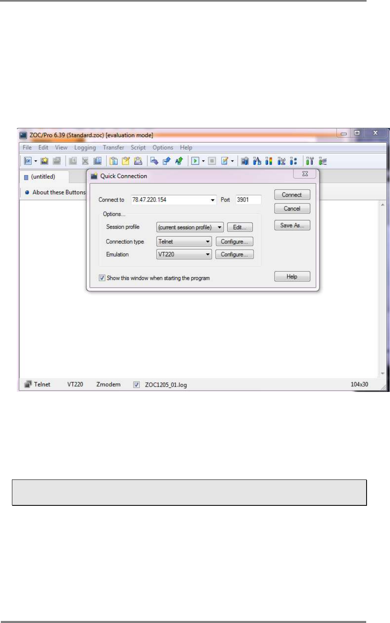The width and height of the screenshot is (390, 623).
Task: Click the green arrow download icon
Action: point(179,161)
